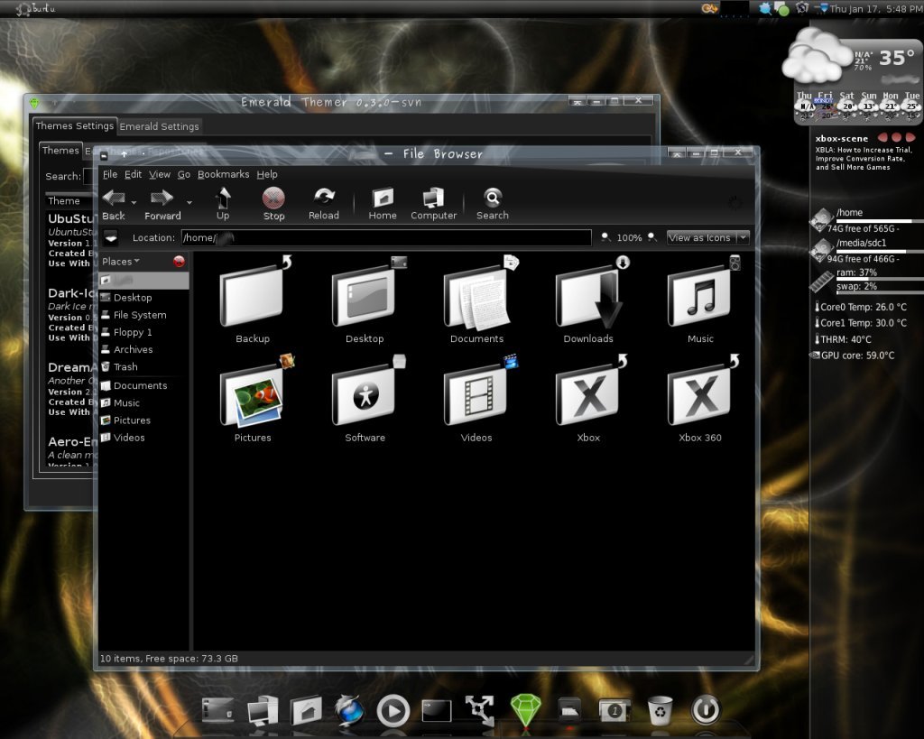This screenshot has width=924, height=739.
Task: Open Search in File Browser
Action: [493, 204]
